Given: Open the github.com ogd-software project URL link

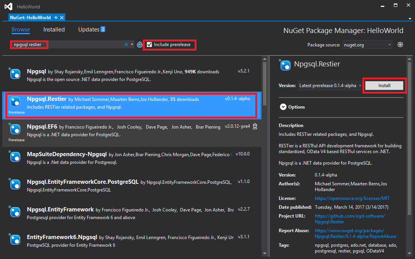Looking at the screenshot, I should [x=350, y=219].
